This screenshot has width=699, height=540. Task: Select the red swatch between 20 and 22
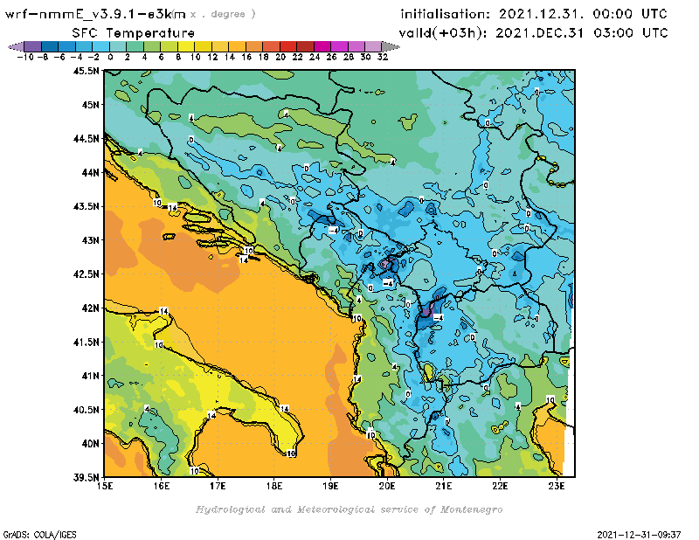click(288, 46)
